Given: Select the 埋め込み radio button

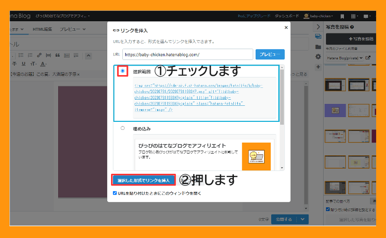Looking at the screenshot, I should 122,128.
